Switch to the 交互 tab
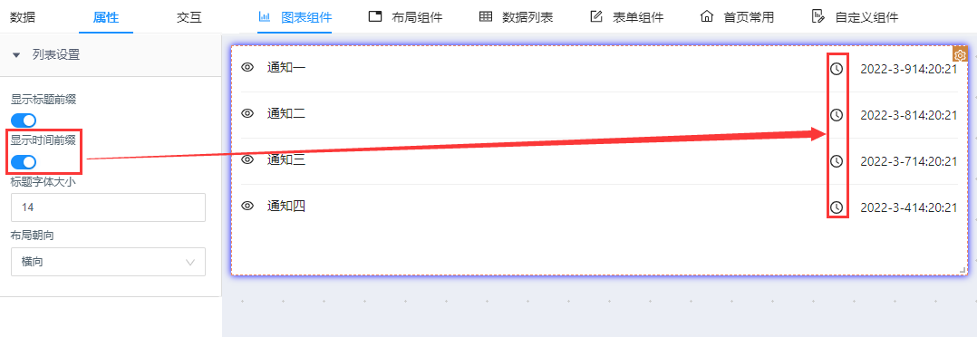Image resolution: width=977 pixels, height=337 pixels. pyautogui.click(x=189, y=17)
